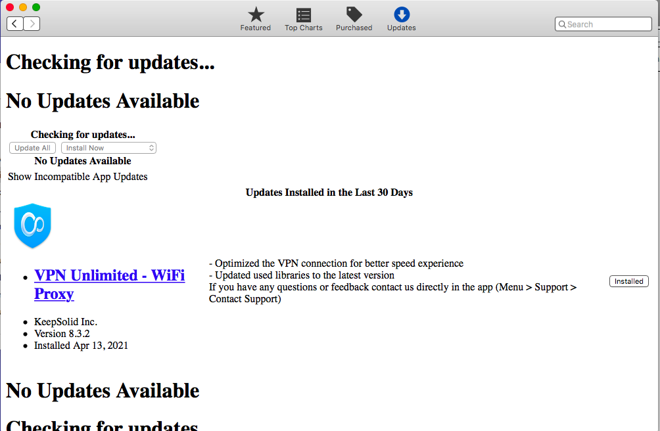Image resolution: width=660 pixels, height=431 pixels.
Task: Click the Version 8.3.2 text
Action: coord(62,334)
